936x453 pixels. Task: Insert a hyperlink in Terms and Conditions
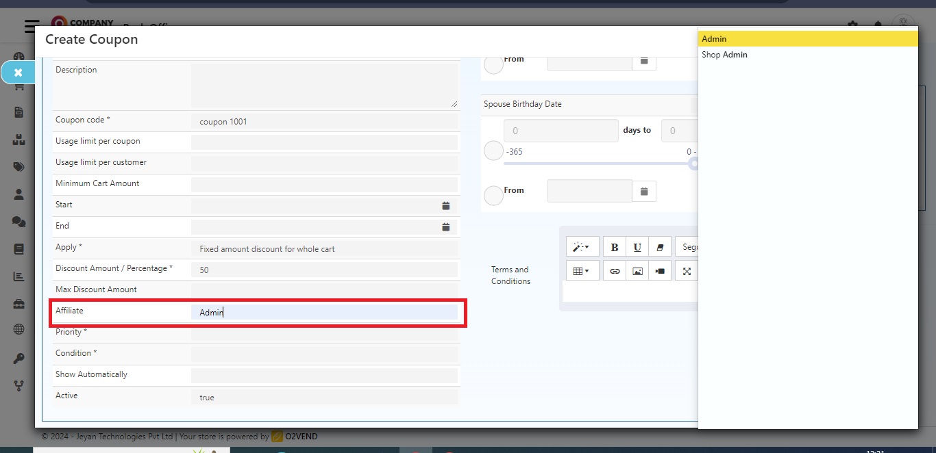[x=614, y=270]
